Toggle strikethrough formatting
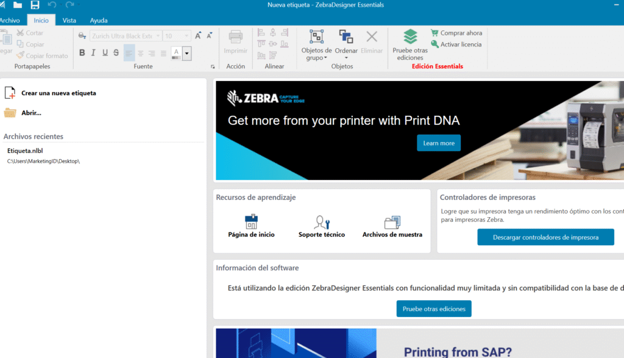This screenshot has height=358, width=624. tap(116, 52)
